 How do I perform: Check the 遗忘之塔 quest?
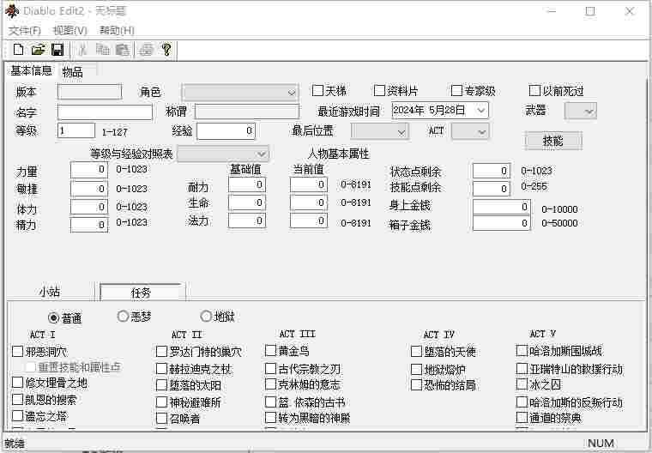pyautogui.click(x=17, y=415)
